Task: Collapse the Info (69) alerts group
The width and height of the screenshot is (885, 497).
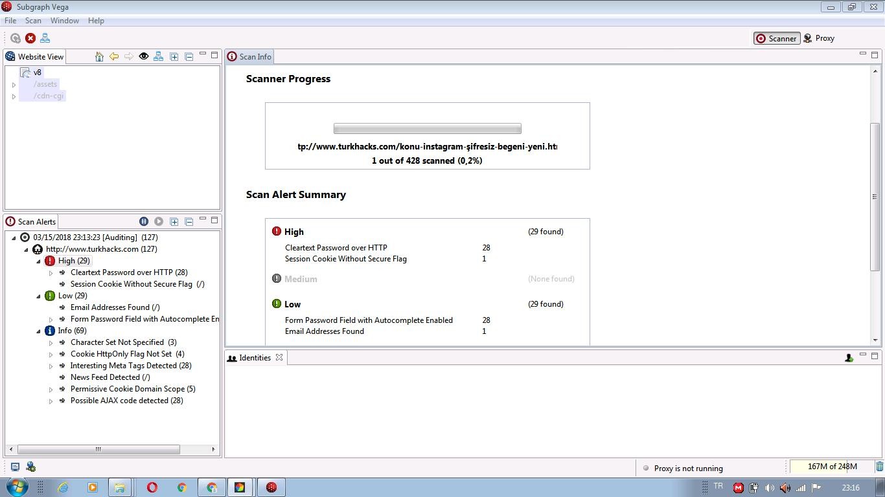Action: point(38,331)
